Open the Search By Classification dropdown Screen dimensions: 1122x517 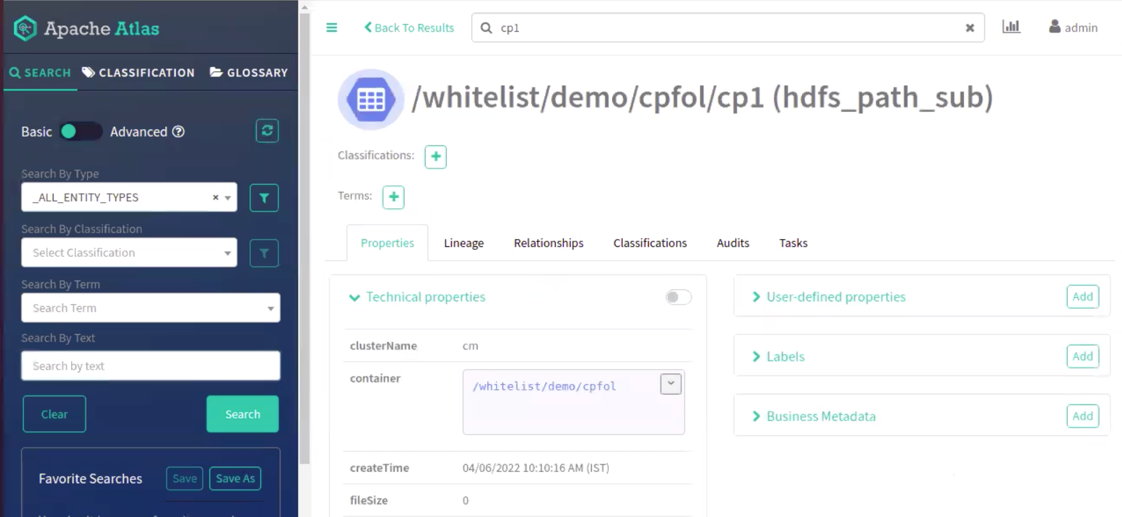[129, 253]
